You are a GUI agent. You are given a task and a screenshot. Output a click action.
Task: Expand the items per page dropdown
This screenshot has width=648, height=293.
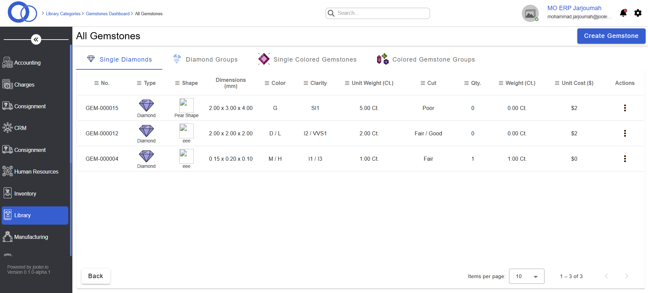(x=526, y=276)
